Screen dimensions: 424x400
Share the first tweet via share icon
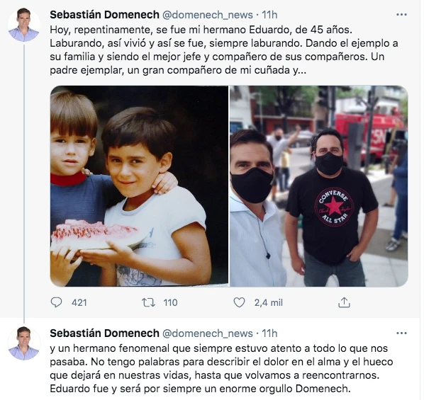[344, 302]
